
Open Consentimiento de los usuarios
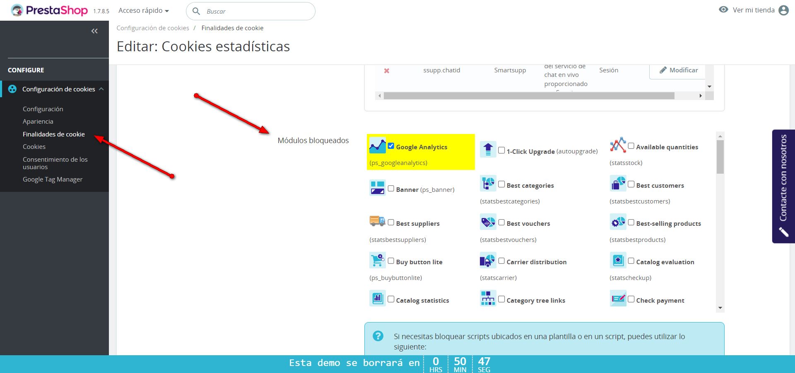[x=55, y=163]
